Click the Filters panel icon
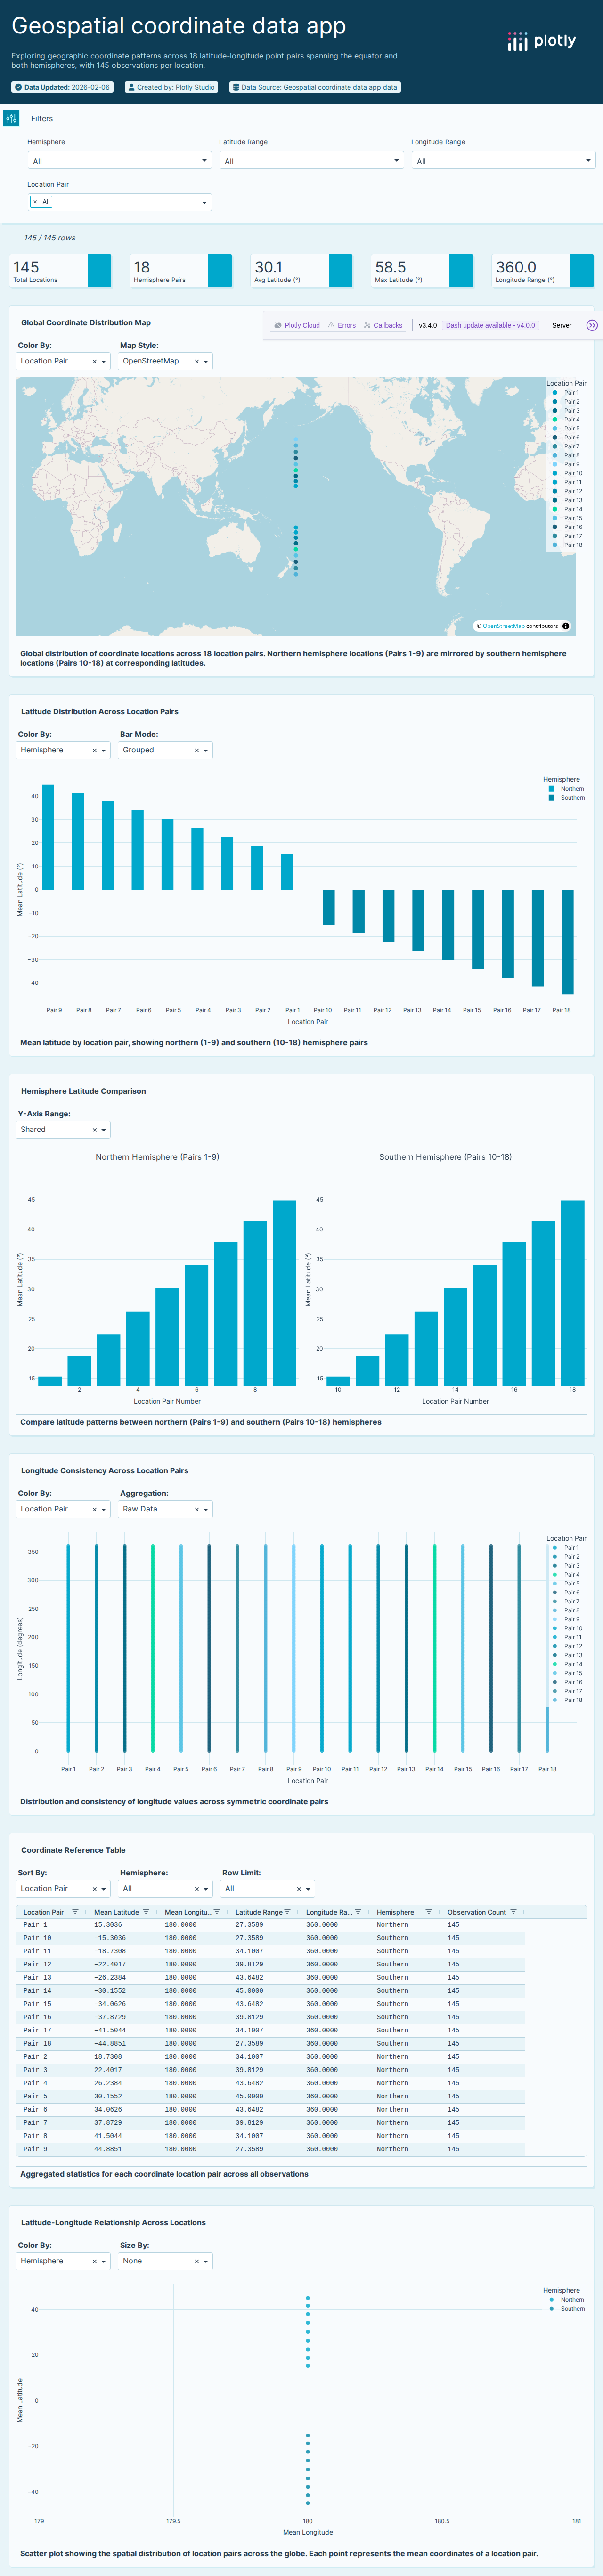The height and width of the screenshot is (2576, 603). coord(11,118)
